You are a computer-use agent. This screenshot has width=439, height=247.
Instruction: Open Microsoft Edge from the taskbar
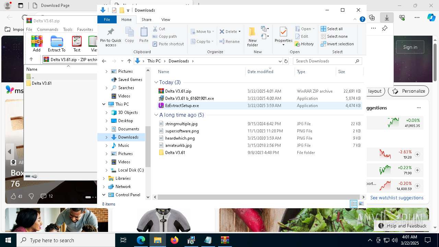tap(141, 240)
